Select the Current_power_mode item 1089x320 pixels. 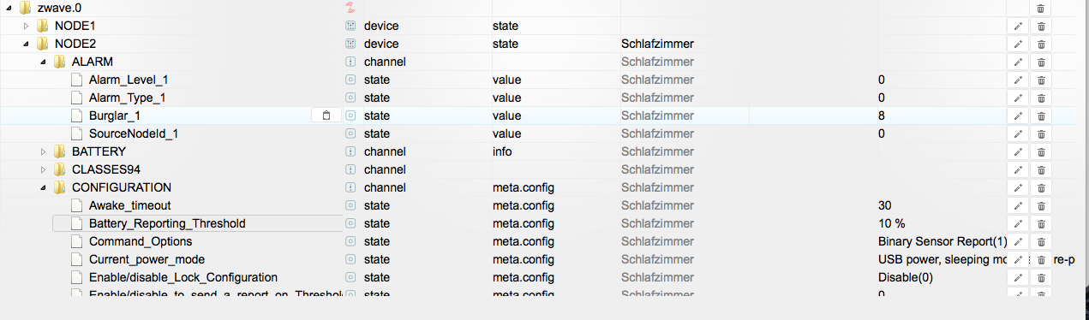(x=147, y=259)
